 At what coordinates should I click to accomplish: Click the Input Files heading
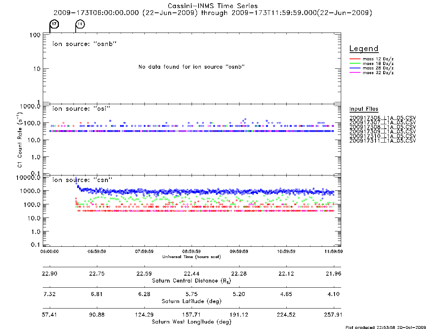pyautogui.click(x=364, y=109)
